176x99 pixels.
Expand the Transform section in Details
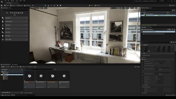pyautogui.click(x=142, y=45)
